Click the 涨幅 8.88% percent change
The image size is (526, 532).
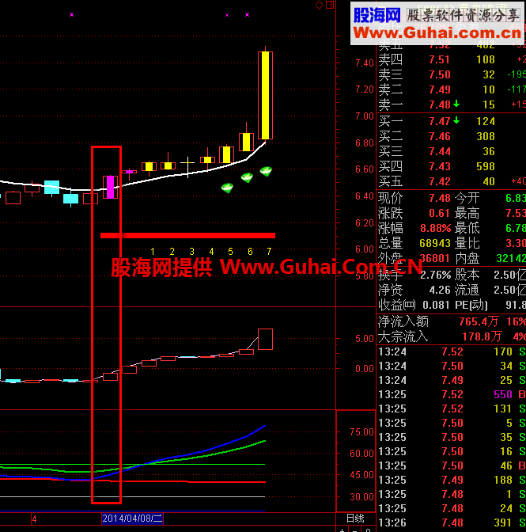(436, 228)
